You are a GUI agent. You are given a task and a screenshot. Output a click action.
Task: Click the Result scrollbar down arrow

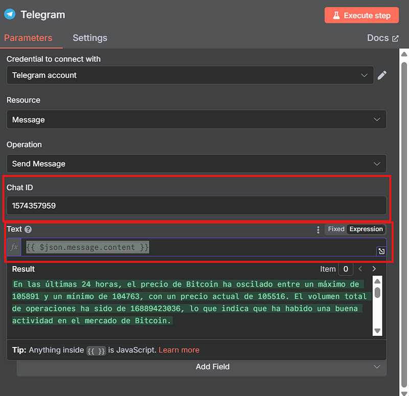[x=377, y=331]
